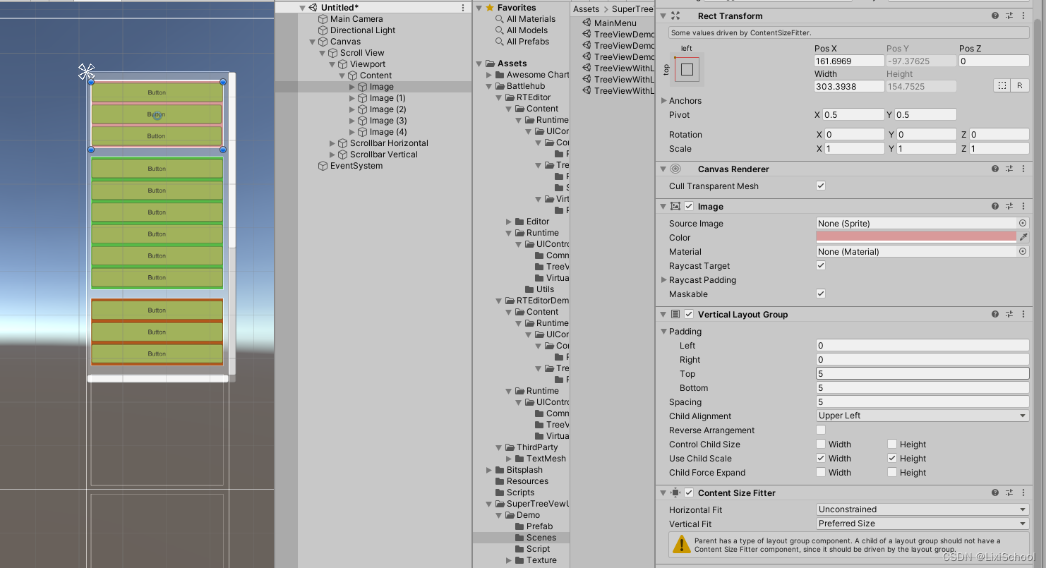Click the blue dotted-square icon near Width
This screenshot has height=568, width=1046.
point(1002,85)
